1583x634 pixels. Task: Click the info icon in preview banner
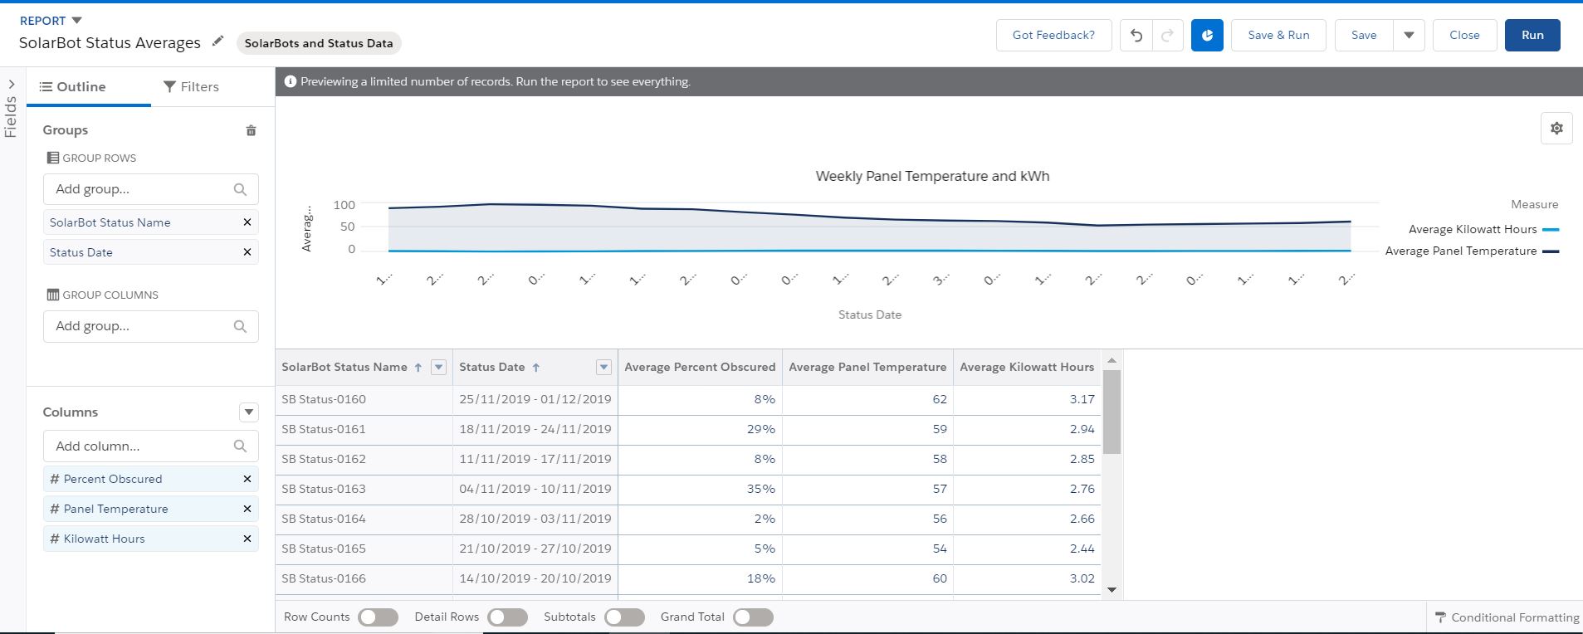(x=291, y=81)
